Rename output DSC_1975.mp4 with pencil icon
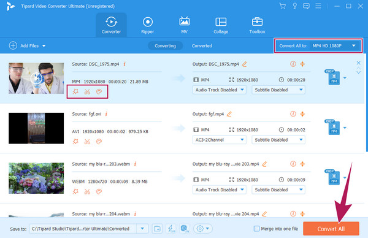The width and height of the screenshot is (368, 238). [244, 64]
